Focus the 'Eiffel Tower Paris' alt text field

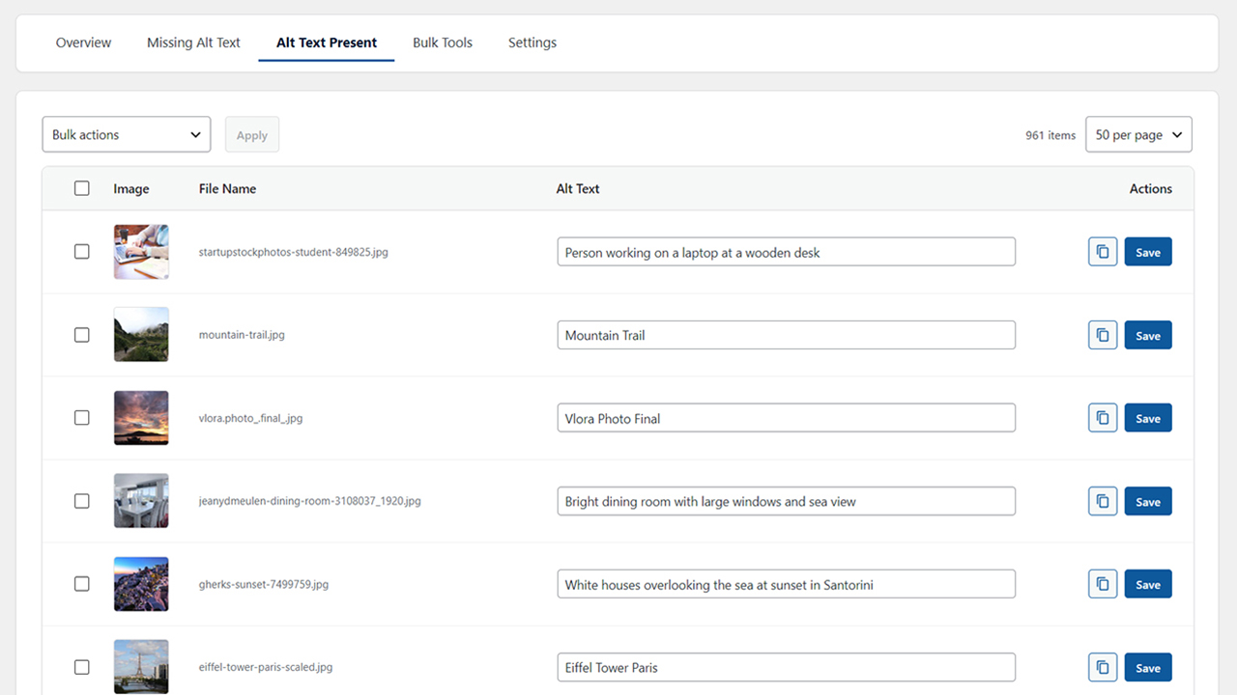(787, 667)
